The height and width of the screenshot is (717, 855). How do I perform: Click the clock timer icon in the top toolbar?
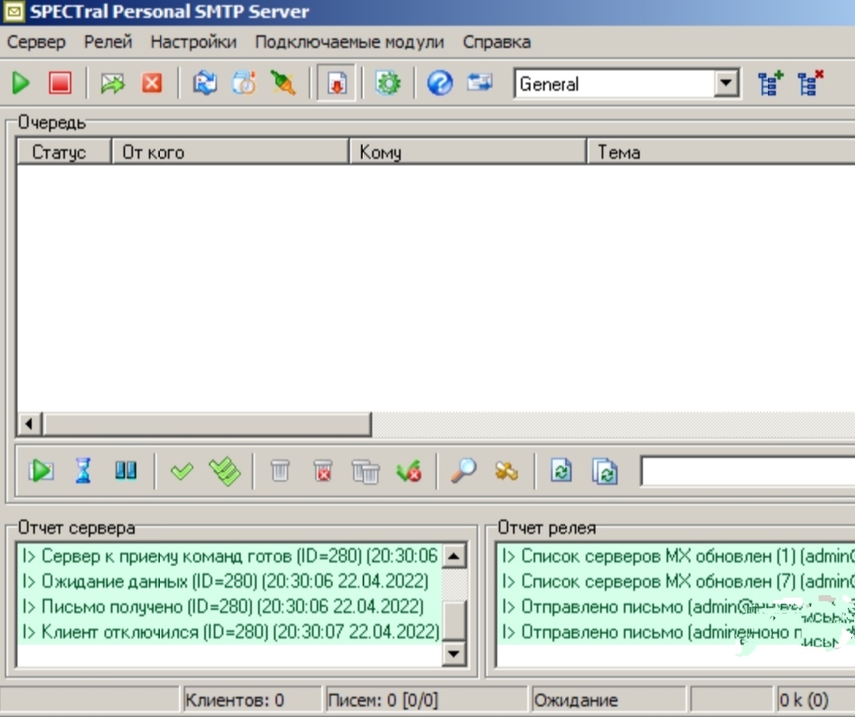[x=244, y=83]
